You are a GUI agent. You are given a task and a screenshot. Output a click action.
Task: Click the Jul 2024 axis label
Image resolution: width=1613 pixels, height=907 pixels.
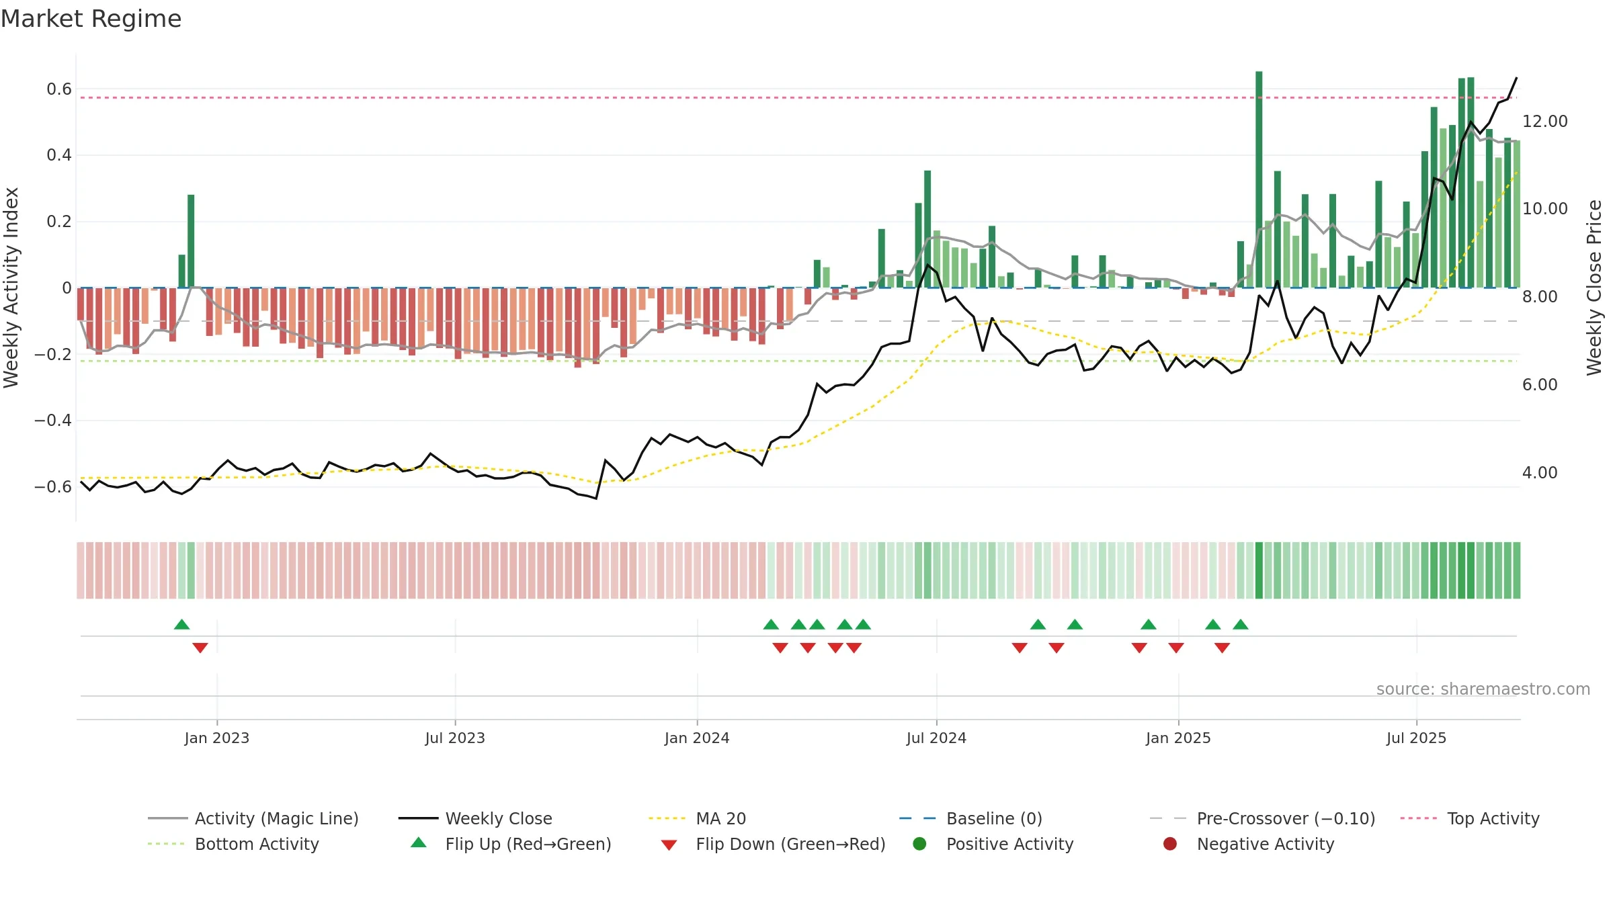pyautogui.click(x=936, y=738)
